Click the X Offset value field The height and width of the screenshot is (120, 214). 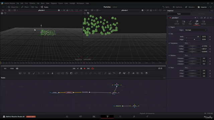point(204,46)
